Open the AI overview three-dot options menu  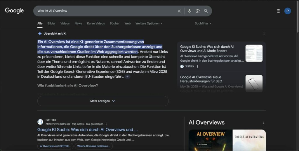[264, 34]
